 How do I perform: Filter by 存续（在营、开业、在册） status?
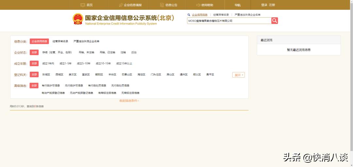click(58, 52)
